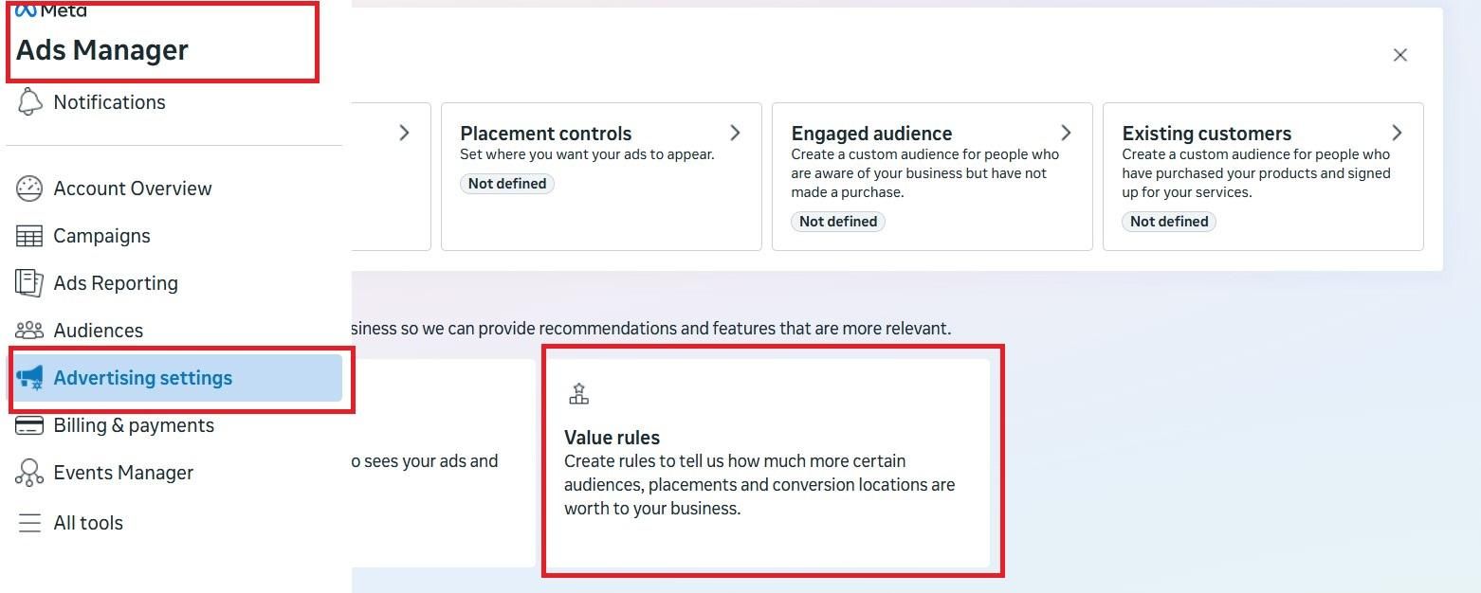The height and width of the screenshot is (593, 1481).
Task: Click Not defined badge under Engaged audience
Action: tap(838, 222)
